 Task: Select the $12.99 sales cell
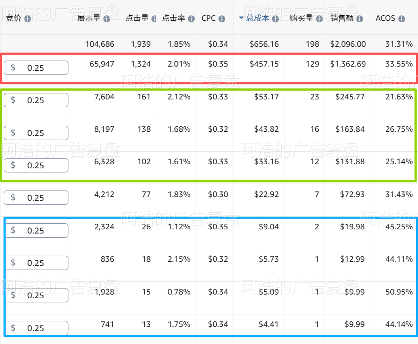click(352, 259)
